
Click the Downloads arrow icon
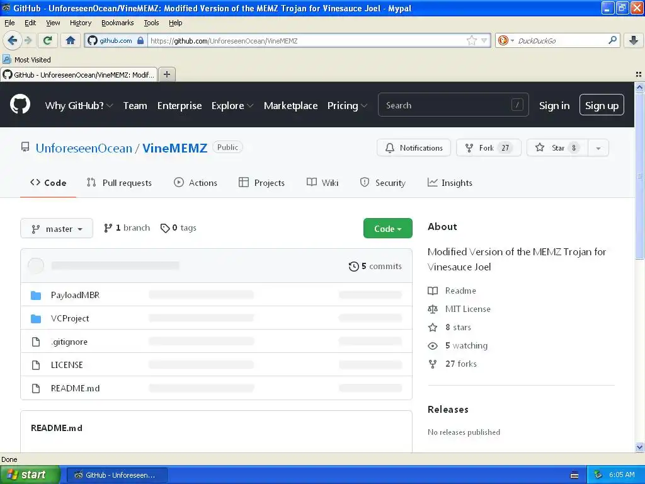(634, 40)
